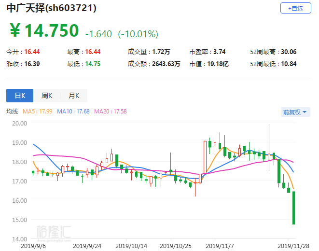
Task: Add stock to watchlist with +自选 button
Action: (296, 8)
